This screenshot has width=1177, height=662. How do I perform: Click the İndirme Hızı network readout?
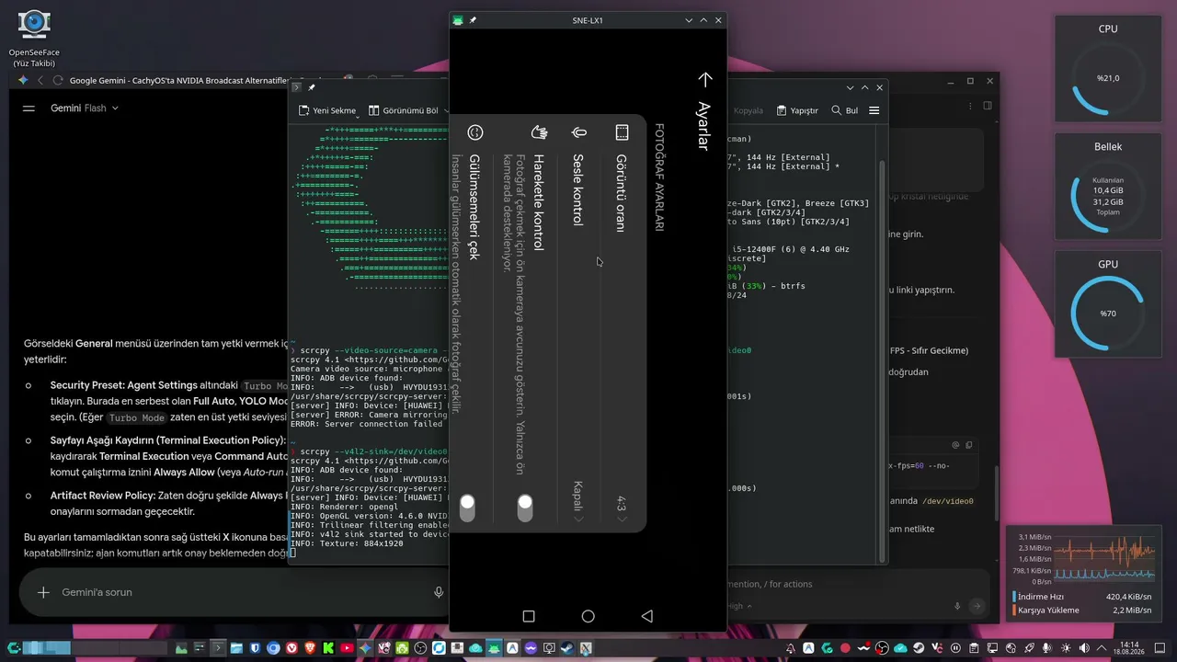[1082, 596]
